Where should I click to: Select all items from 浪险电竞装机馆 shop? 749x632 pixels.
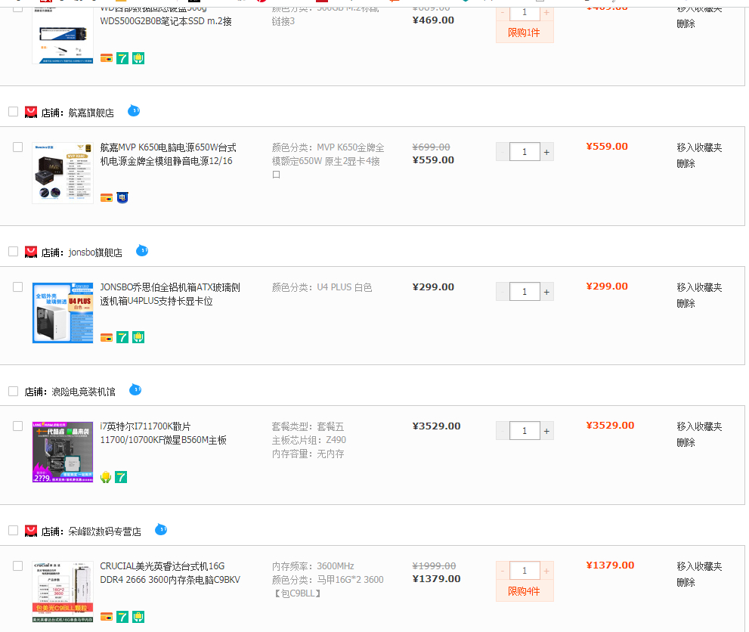pos(14,392)
